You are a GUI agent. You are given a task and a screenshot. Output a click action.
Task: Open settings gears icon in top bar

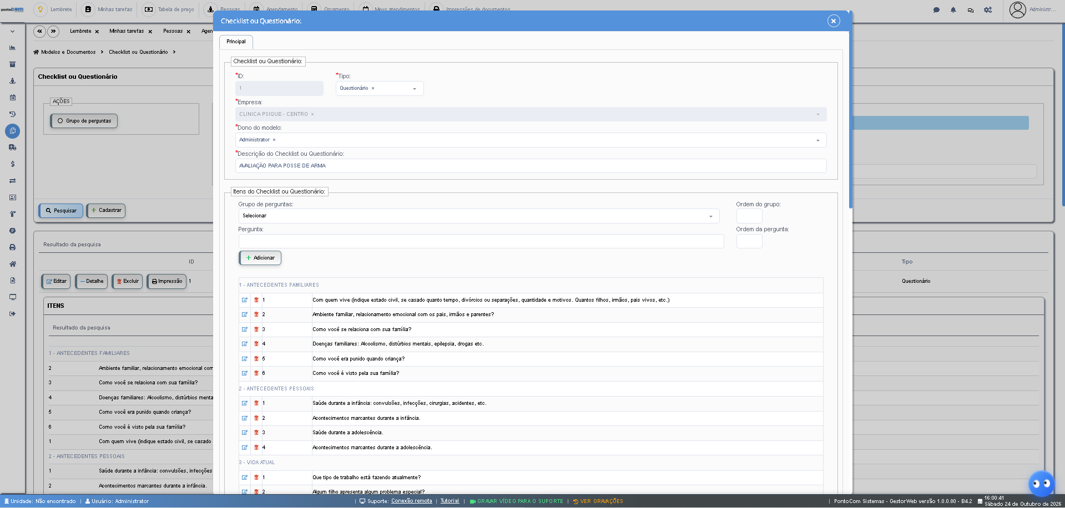(988, 9)
